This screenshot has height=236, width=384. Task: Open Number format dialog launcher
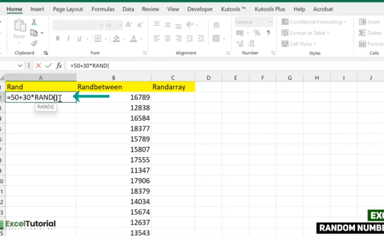273,53
